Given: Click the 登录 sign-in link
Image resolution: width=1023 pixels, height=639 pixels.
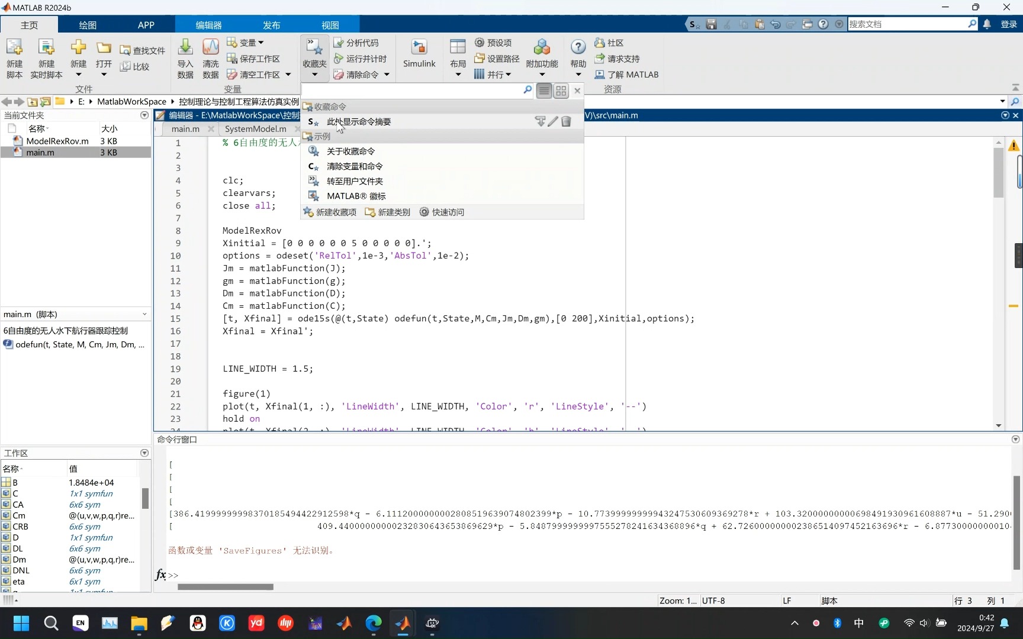Looking at the screenshot, I should (1009, 24).
